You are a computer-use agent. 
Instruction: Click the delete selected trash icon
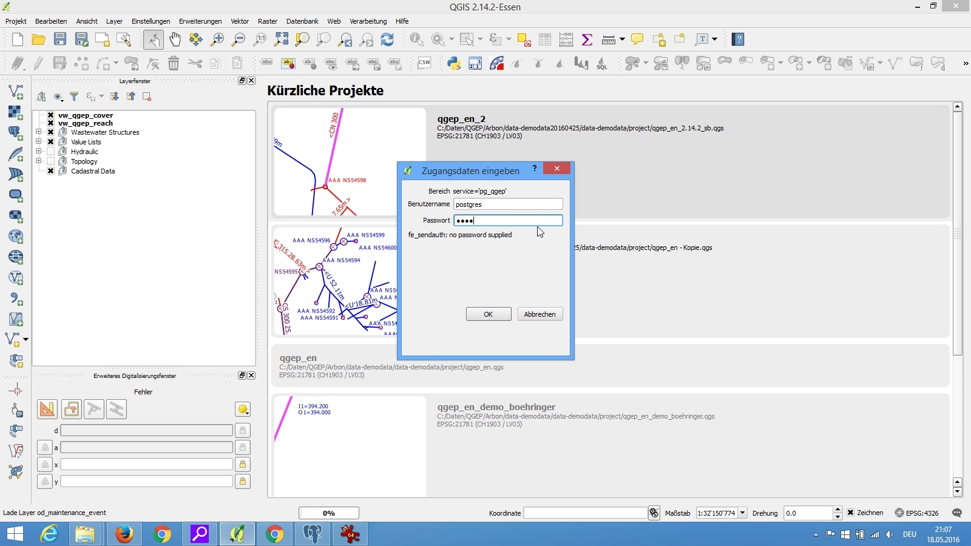174,63
